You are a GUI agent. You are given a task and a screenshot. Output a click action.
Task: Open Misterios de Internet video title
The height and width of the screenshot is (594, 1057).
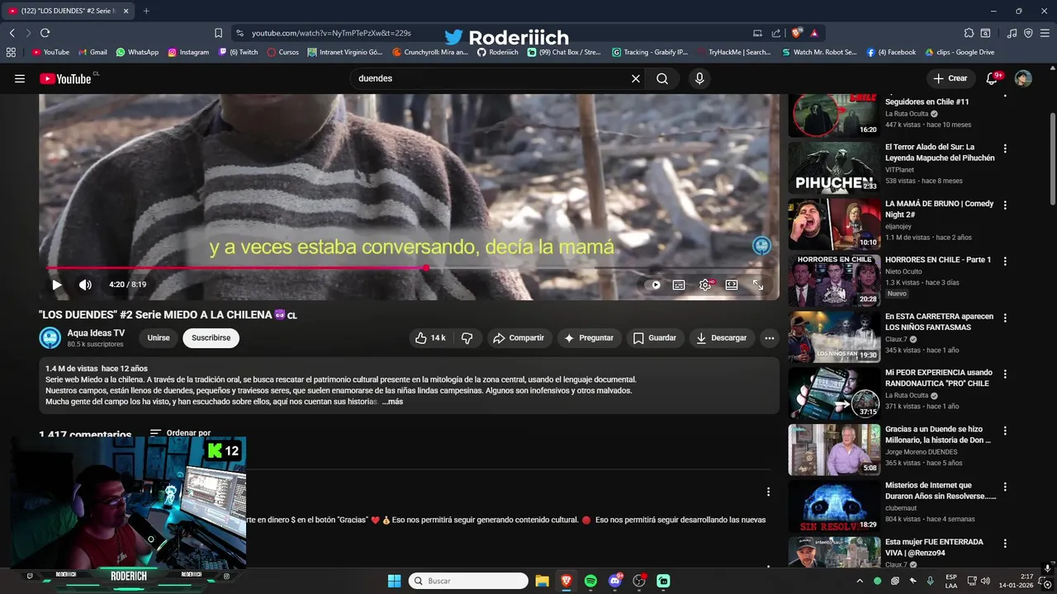click(941, 491)
